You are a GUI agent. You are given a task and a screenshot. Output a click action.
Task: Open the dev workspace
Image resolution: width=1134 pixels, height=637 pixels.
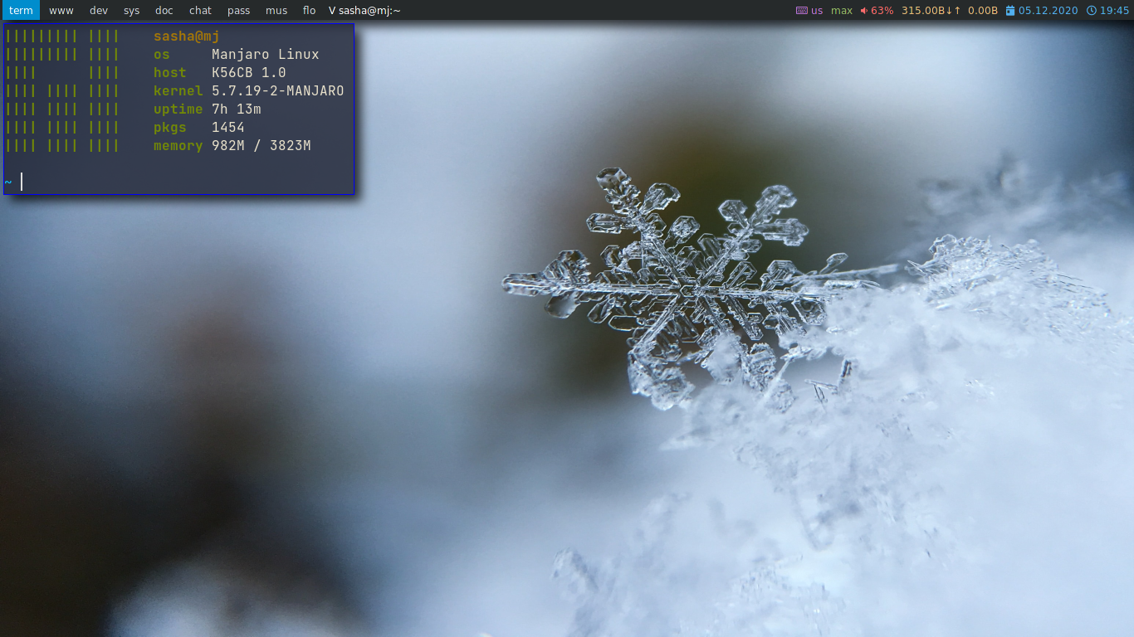pyautogui.click(x=98, y=10)
